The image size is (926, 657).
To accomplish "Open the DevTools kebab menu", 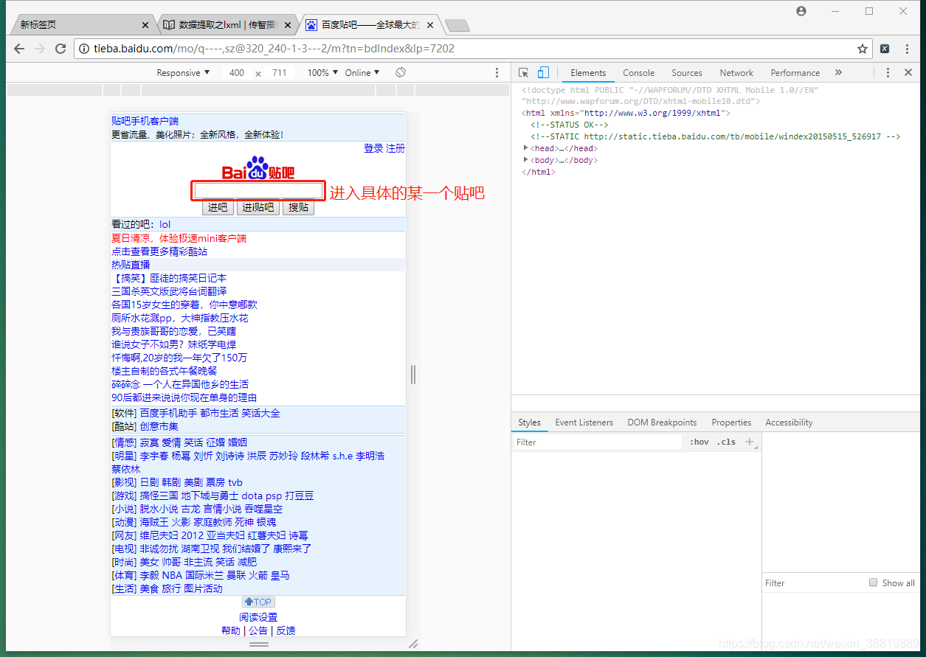I will click(888, 72).
